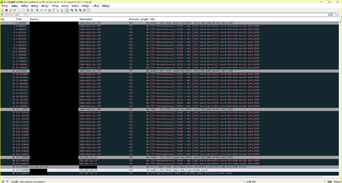Image resolution: width=342 pixels, height=183 pixels.
Task: Restart the current capture
Action: pyautogui.click(x=10, y=10)
